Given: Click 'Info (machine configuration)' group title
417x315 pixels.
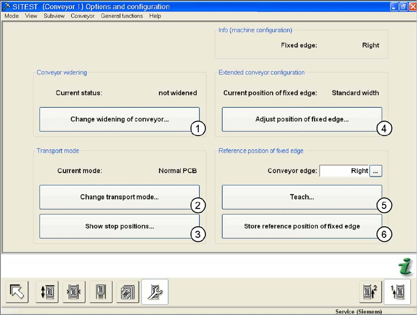Looking at the screenshot, I should tap(255, 30).
